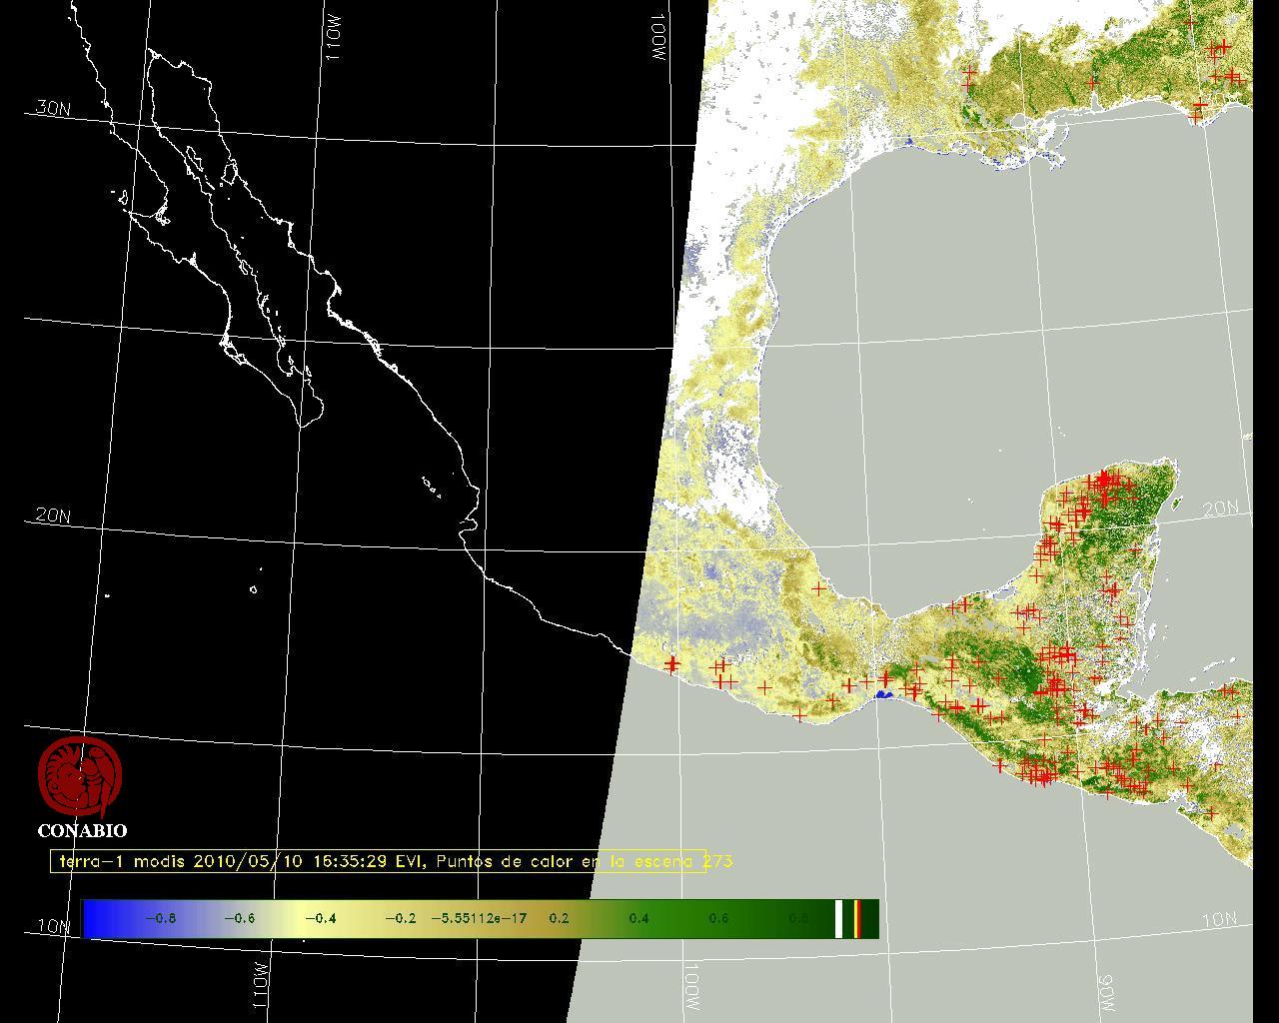Click the 30N latitude label
Image resolution: width=1279 pixels, height=1023 pixels.
pos(53,108)
